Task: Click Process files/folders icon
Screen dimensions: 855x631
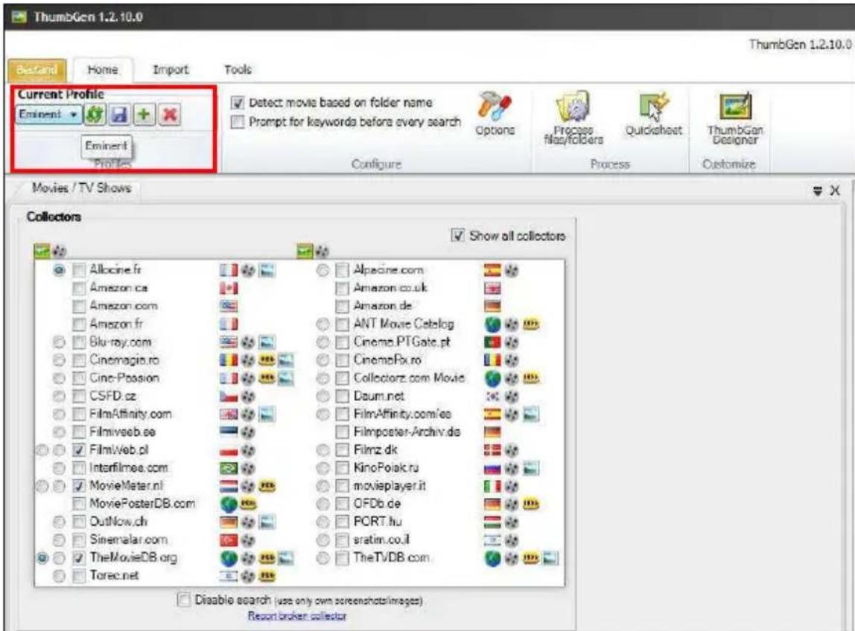Action: tap(573, 106)
